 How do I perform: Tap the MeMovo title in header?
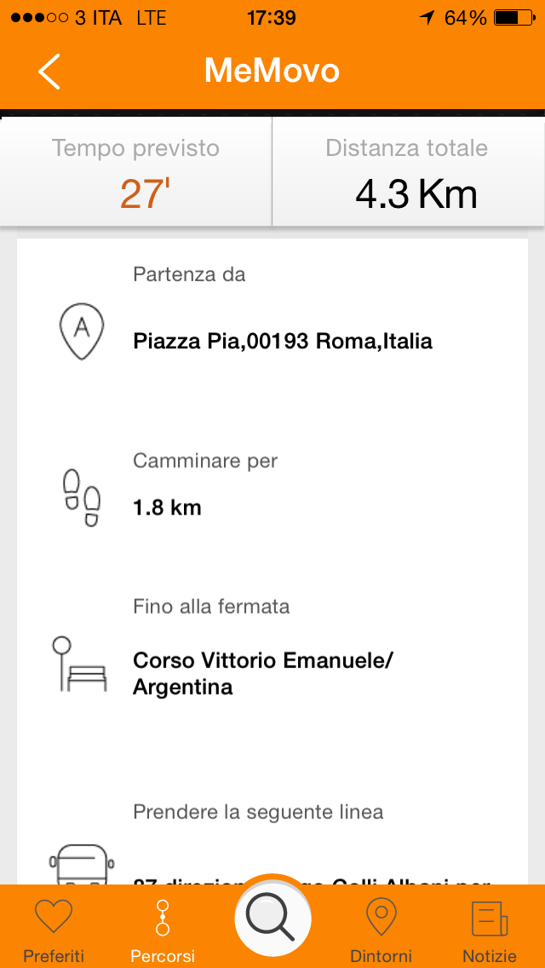pos(272,71)
